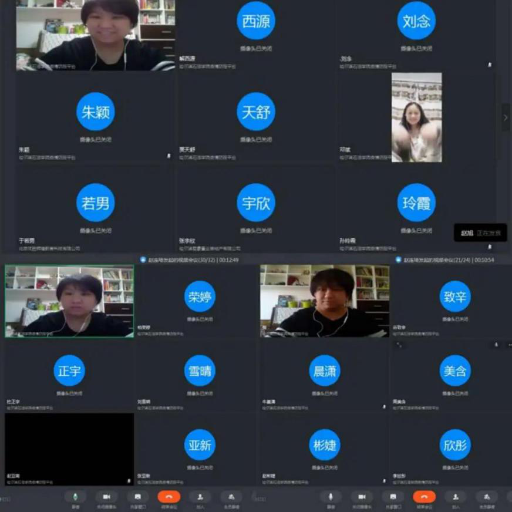The width and height of the screenshot is (512, 512).
Task: Expand the 致辛 tile to fullscreen
Action: tap(399, 345)
